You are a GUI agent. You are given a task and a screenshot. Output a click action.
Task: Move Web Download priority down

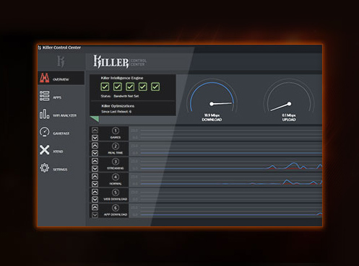95,200
